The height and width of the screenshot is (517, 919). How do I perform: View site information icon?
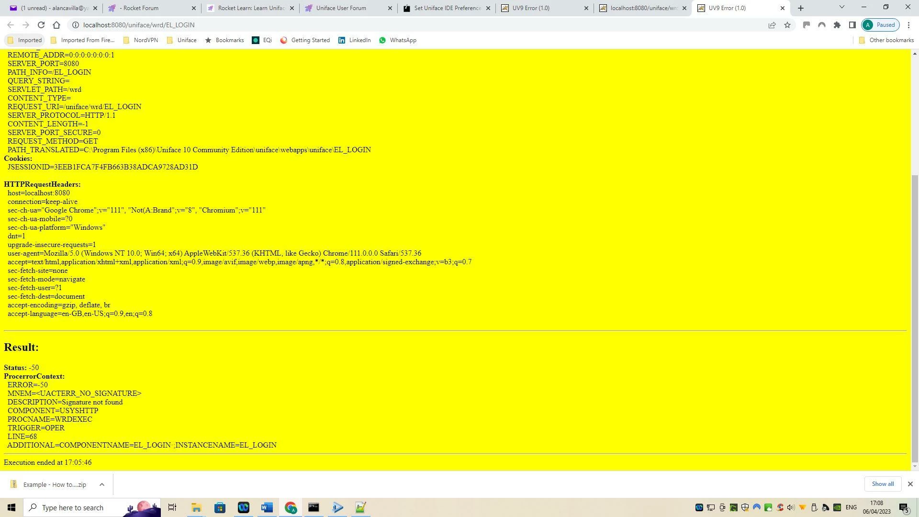(76, 25)
